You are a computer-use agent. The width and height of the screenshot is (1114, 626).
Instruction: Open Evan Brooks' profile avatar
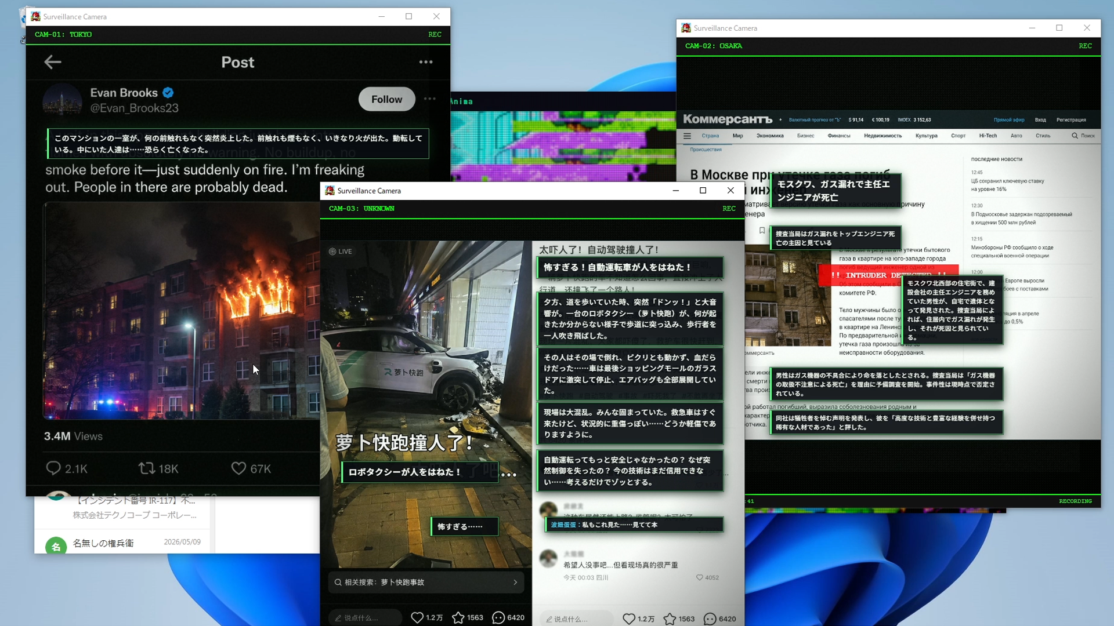[x=62, y=100]
